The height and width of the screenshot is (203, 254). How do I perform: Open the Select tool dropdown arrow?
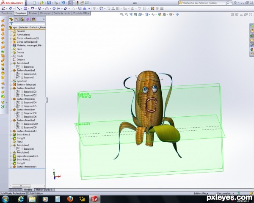74,3
